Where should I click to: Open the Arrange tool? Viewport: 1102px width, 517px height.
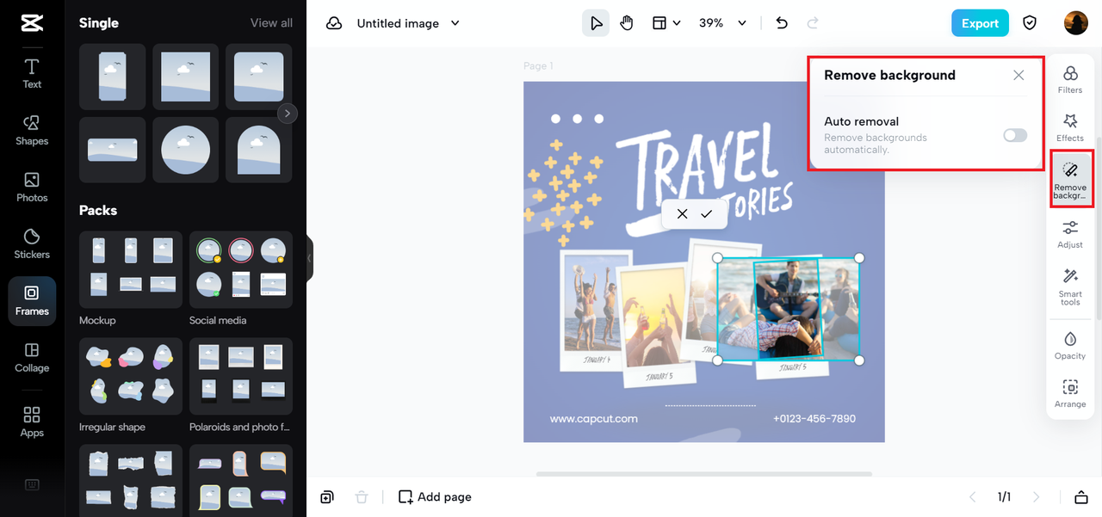coord(1070,393)
